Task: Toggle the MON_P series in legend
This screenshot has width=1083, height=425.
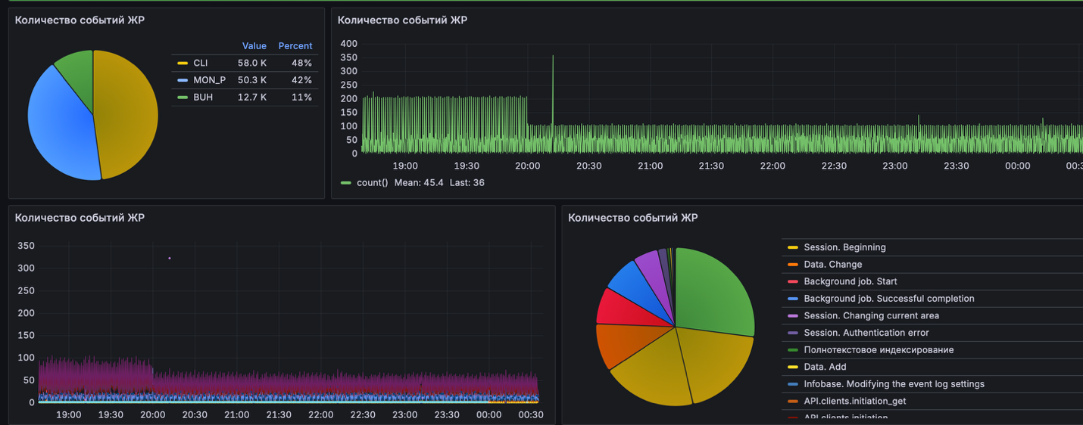Action: point(209,80)
